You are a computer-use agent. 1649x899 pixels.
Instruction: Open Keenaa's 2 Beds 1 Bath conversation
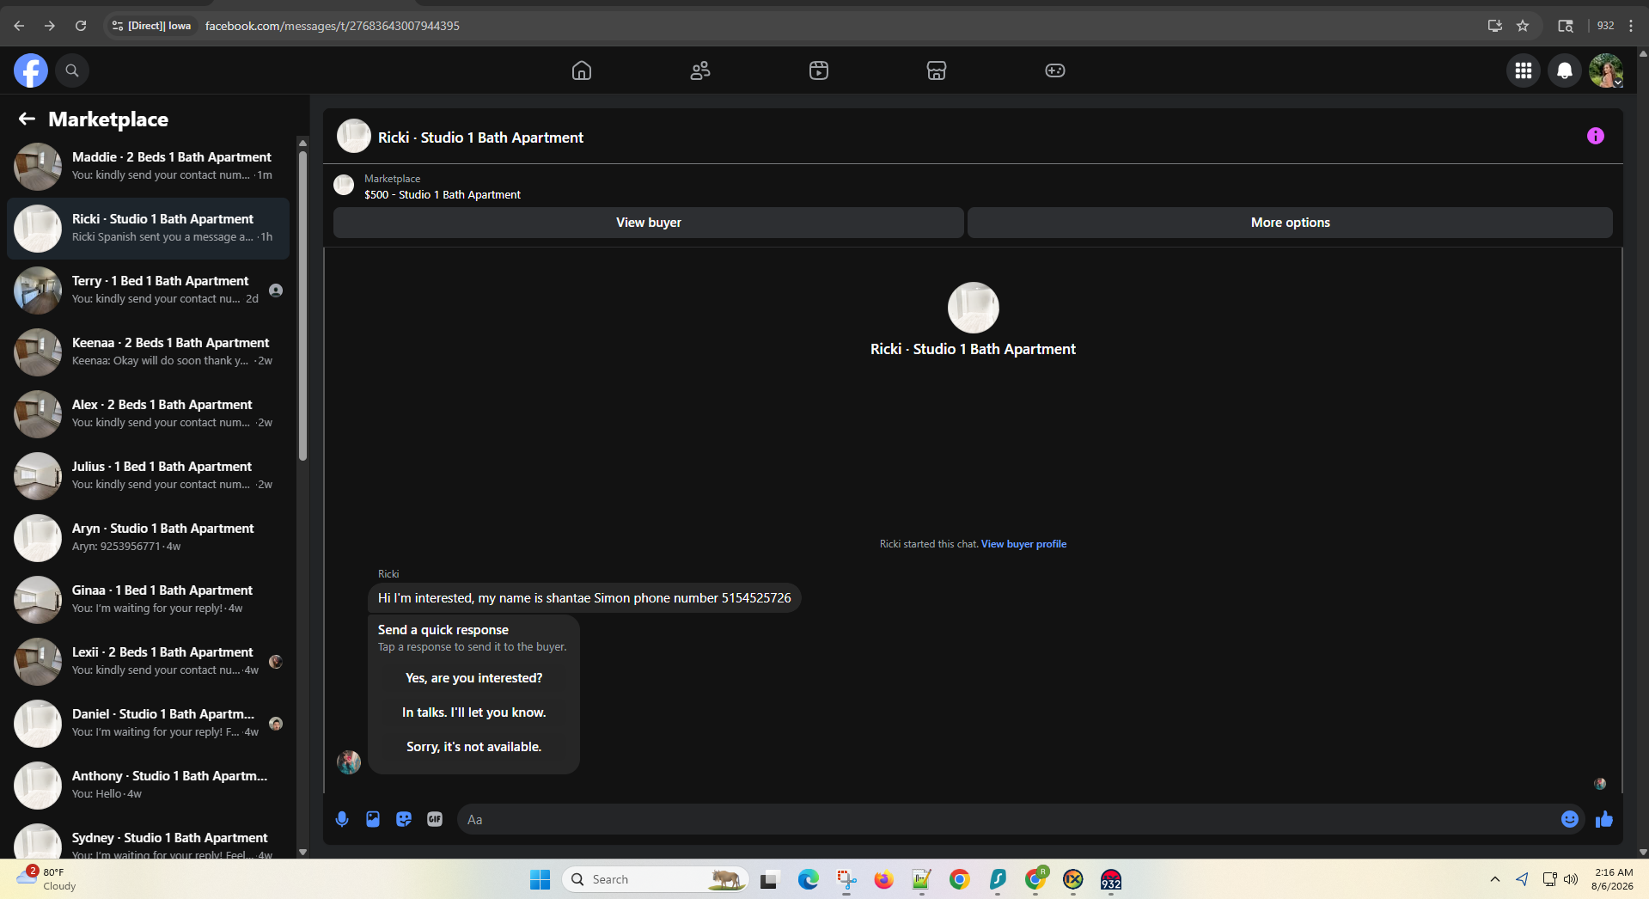148,352
